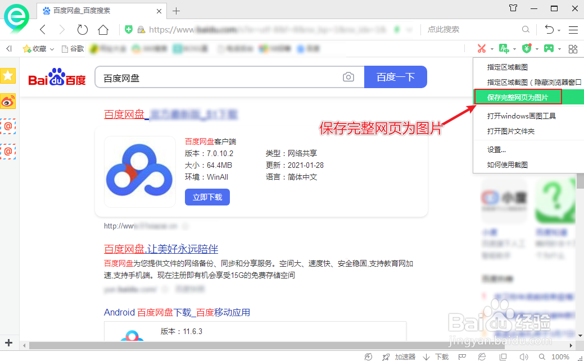Collapse the sidebar with the arrow-bar icon

click(10, 48)
